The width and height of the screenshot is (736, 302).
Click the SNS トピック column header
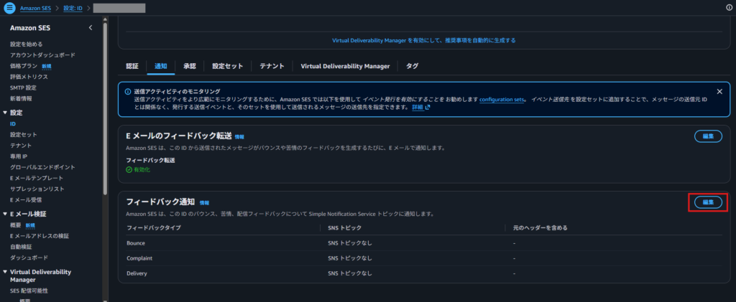coord(344,227)
